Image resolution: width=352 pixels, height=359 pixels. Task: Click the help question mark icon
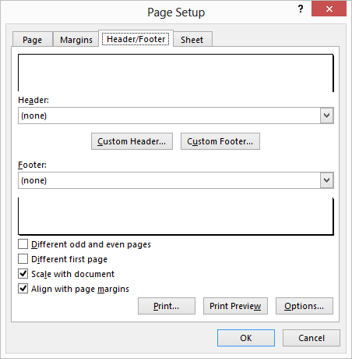click(x=301, y=9)
